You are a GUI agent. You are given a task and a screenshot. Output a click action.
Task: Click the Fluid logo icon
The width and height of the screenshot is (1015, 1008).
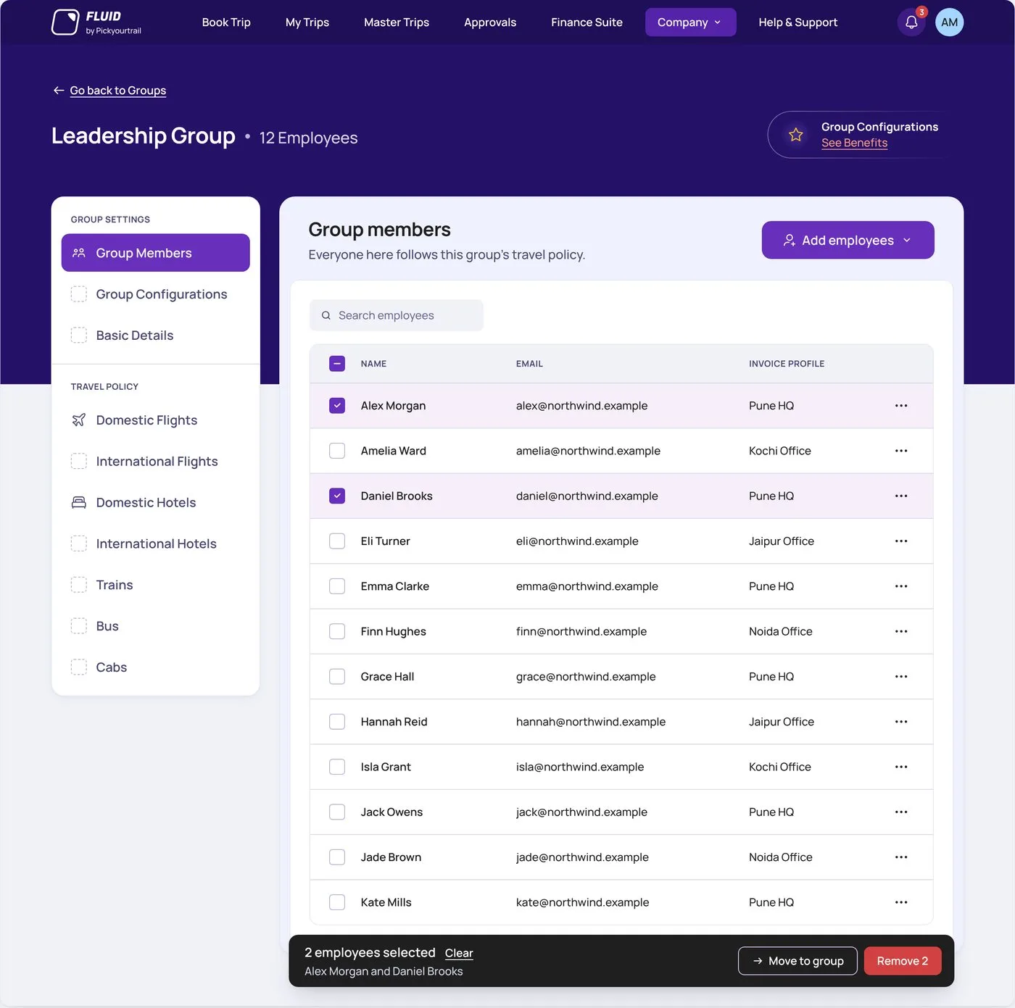click(65, 22)
